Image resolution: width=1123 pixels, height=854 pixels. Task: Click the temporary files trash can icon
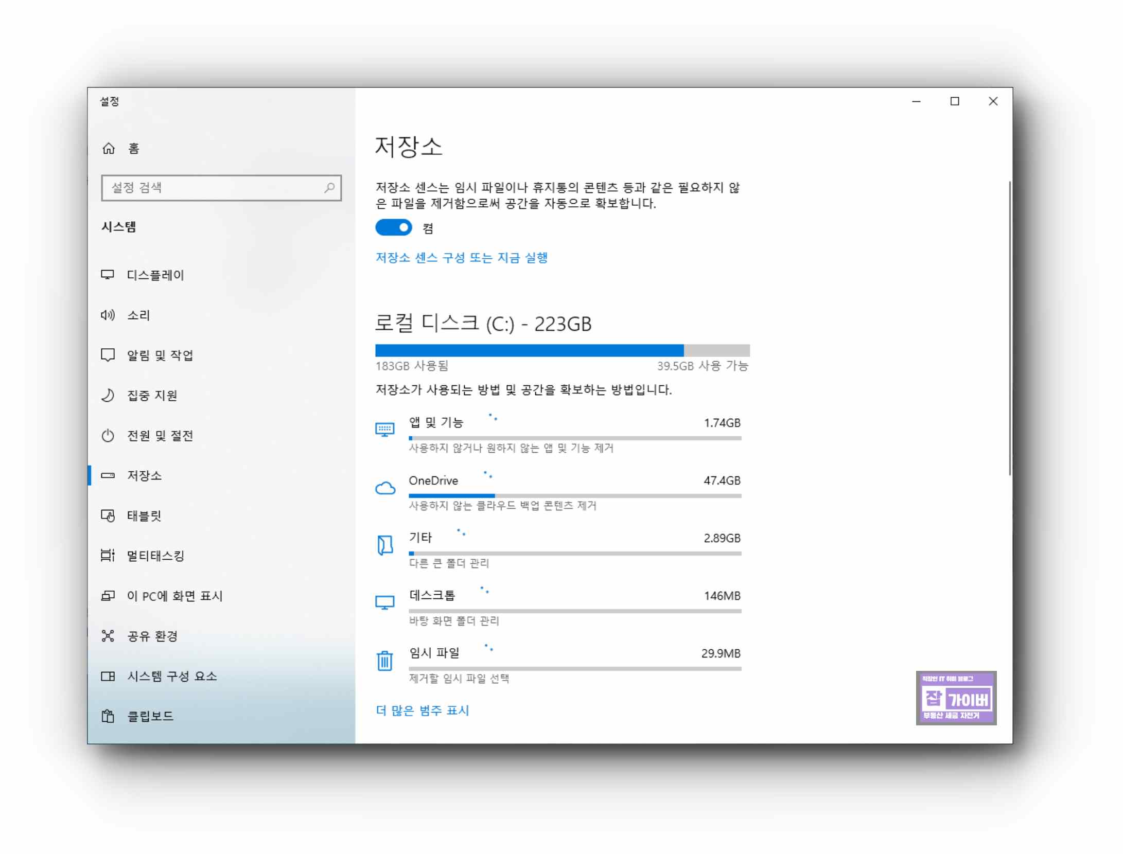pos(384,661)
